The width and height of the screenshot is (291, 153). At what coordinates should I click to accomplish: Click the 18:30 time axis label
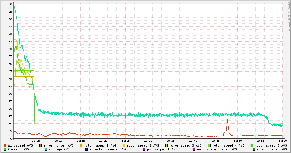(x=148, y=141)
